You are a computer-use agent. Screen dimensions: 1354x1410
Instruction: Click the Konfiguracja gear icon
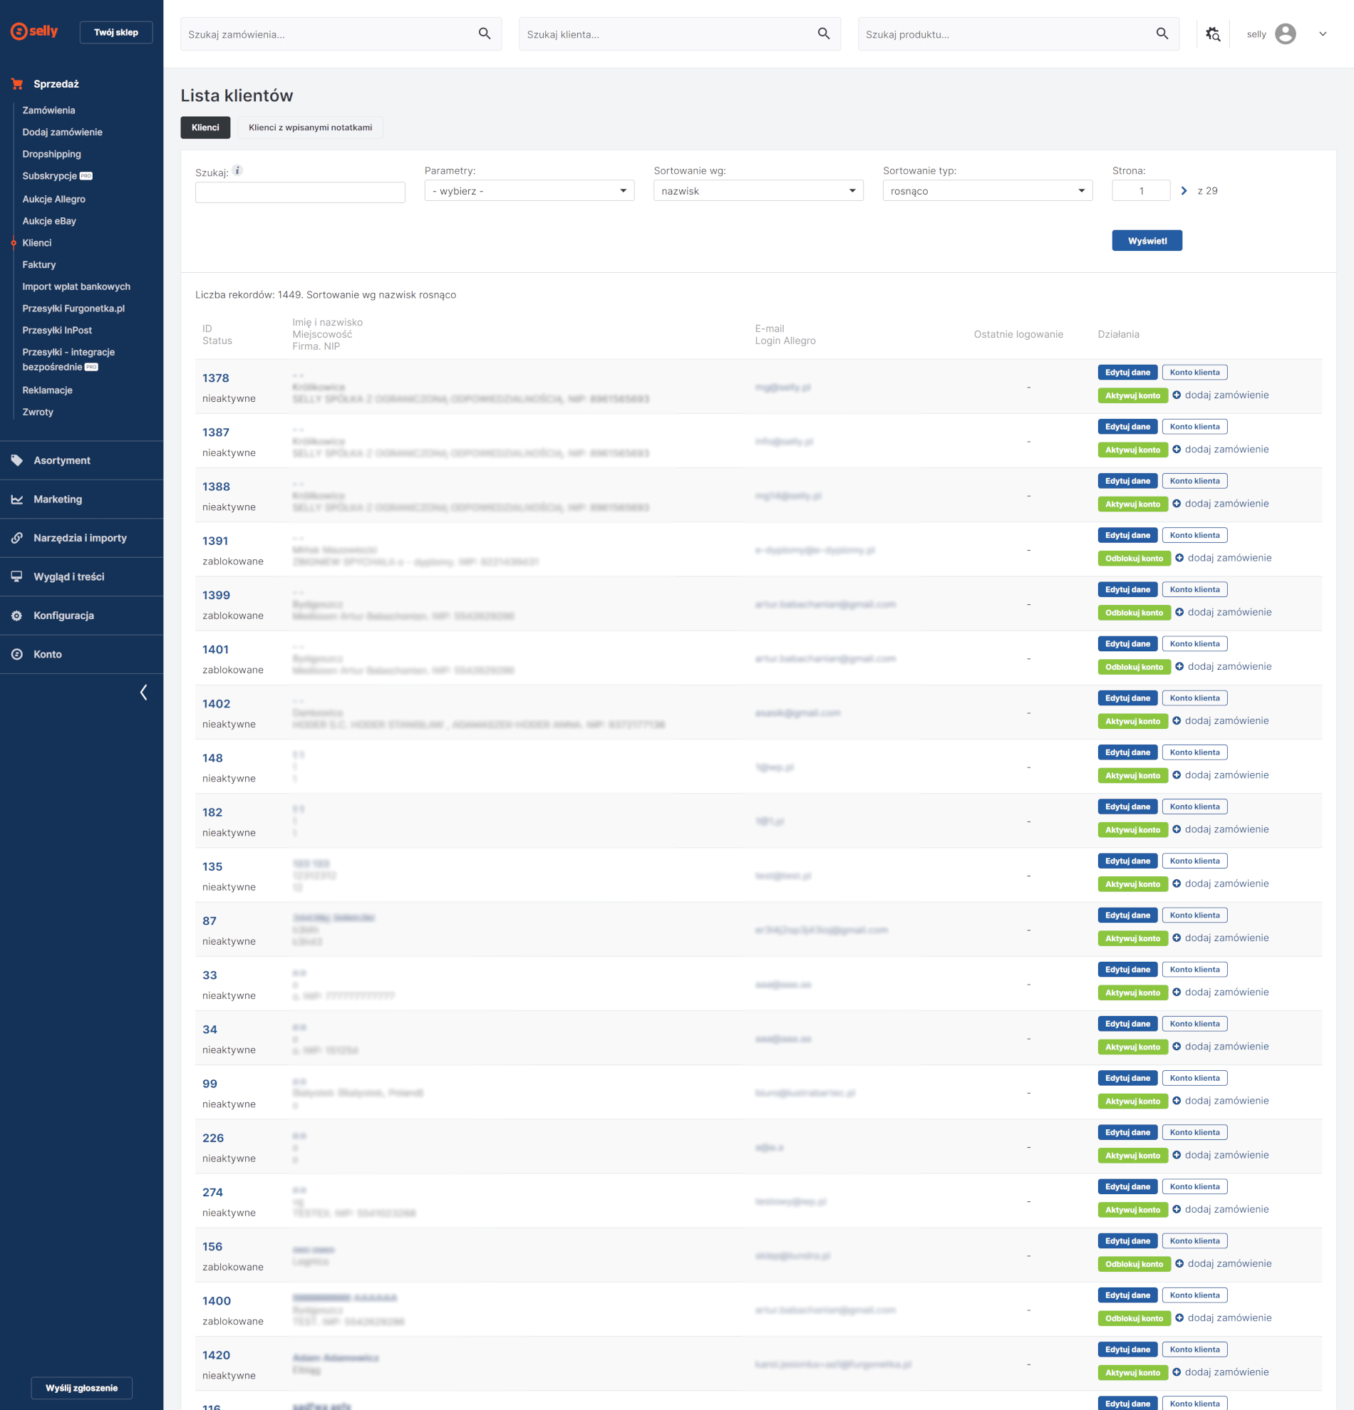(x=17, y=616)
